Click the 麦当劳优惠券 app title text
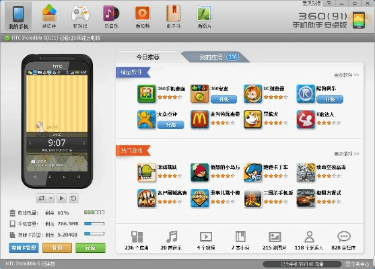The width and height of the screenshot is (375, 269). pos(226,114)
